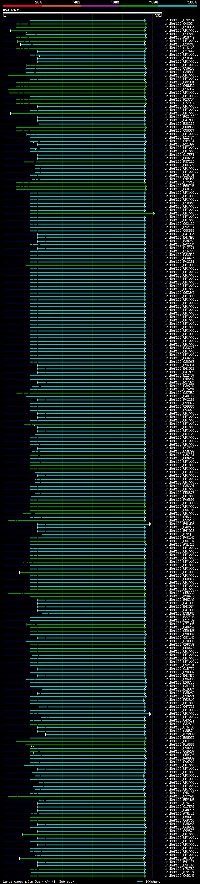Click label UniRef100_P21897
Viewport: 200px width, 884px height.
click(179, 144)
